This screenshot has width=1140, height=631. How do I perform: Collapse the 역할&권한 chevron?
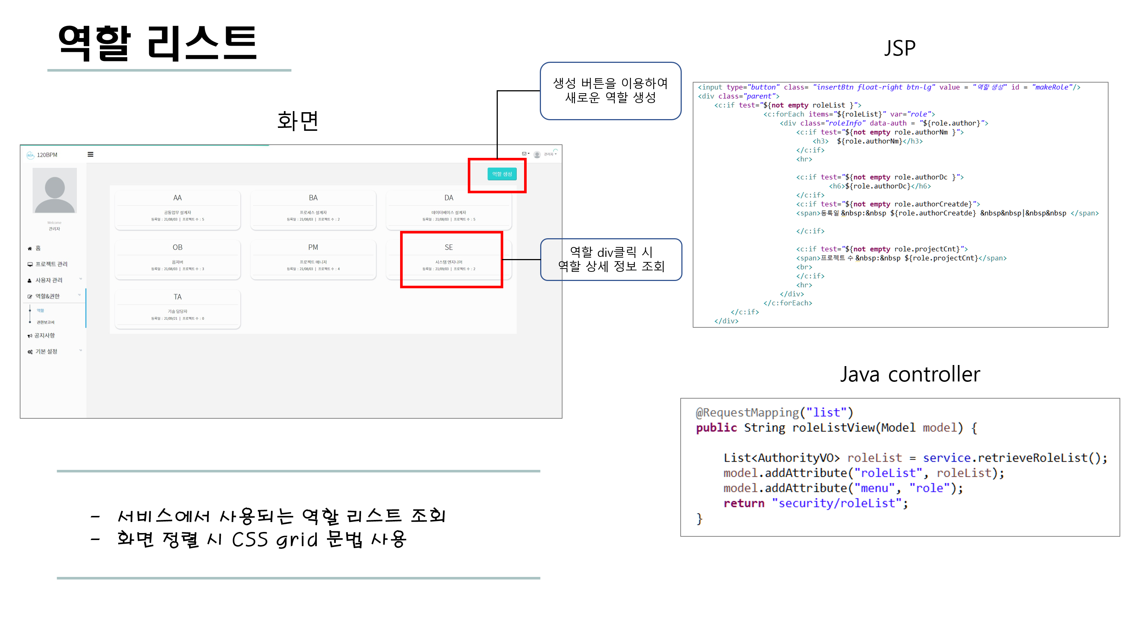pyautogui.click(x=79, y=295)
